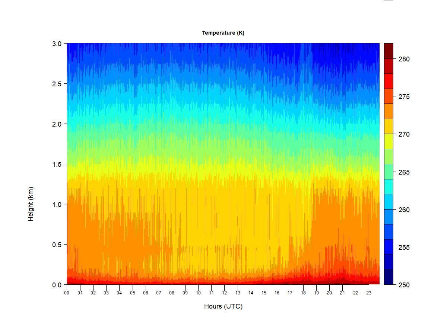Click the 3.0 height axis tick label

pyautogui.click(x=57, y=44)
